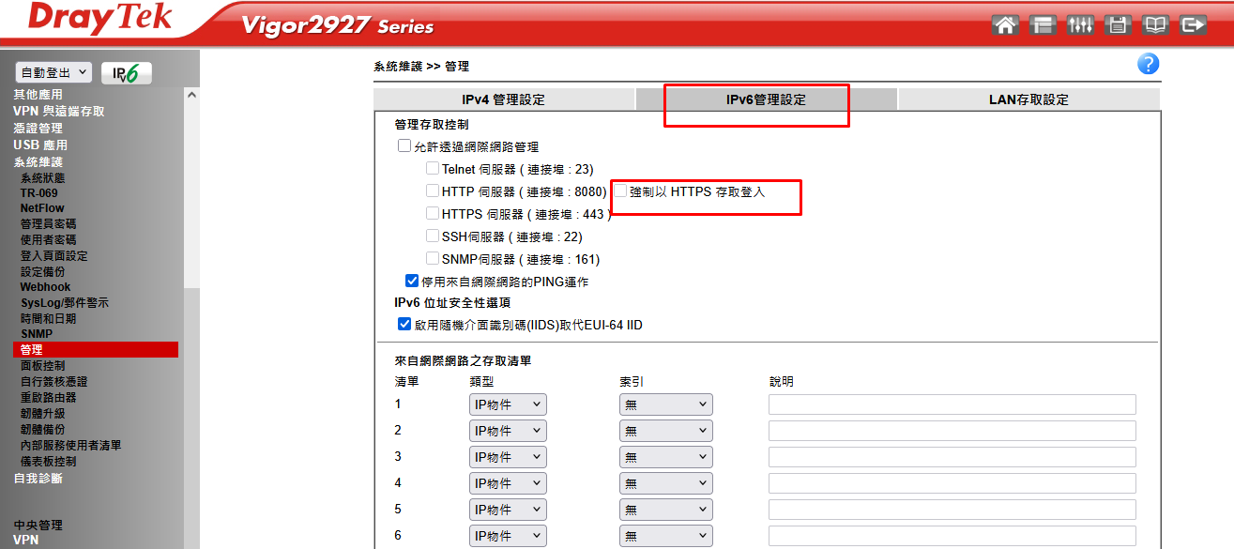The width and height of the screenshot is (1234, 549).
Task: Open the 類型 dropdown for list row 1
Action: pyautogui.click(x=508, y=404)
